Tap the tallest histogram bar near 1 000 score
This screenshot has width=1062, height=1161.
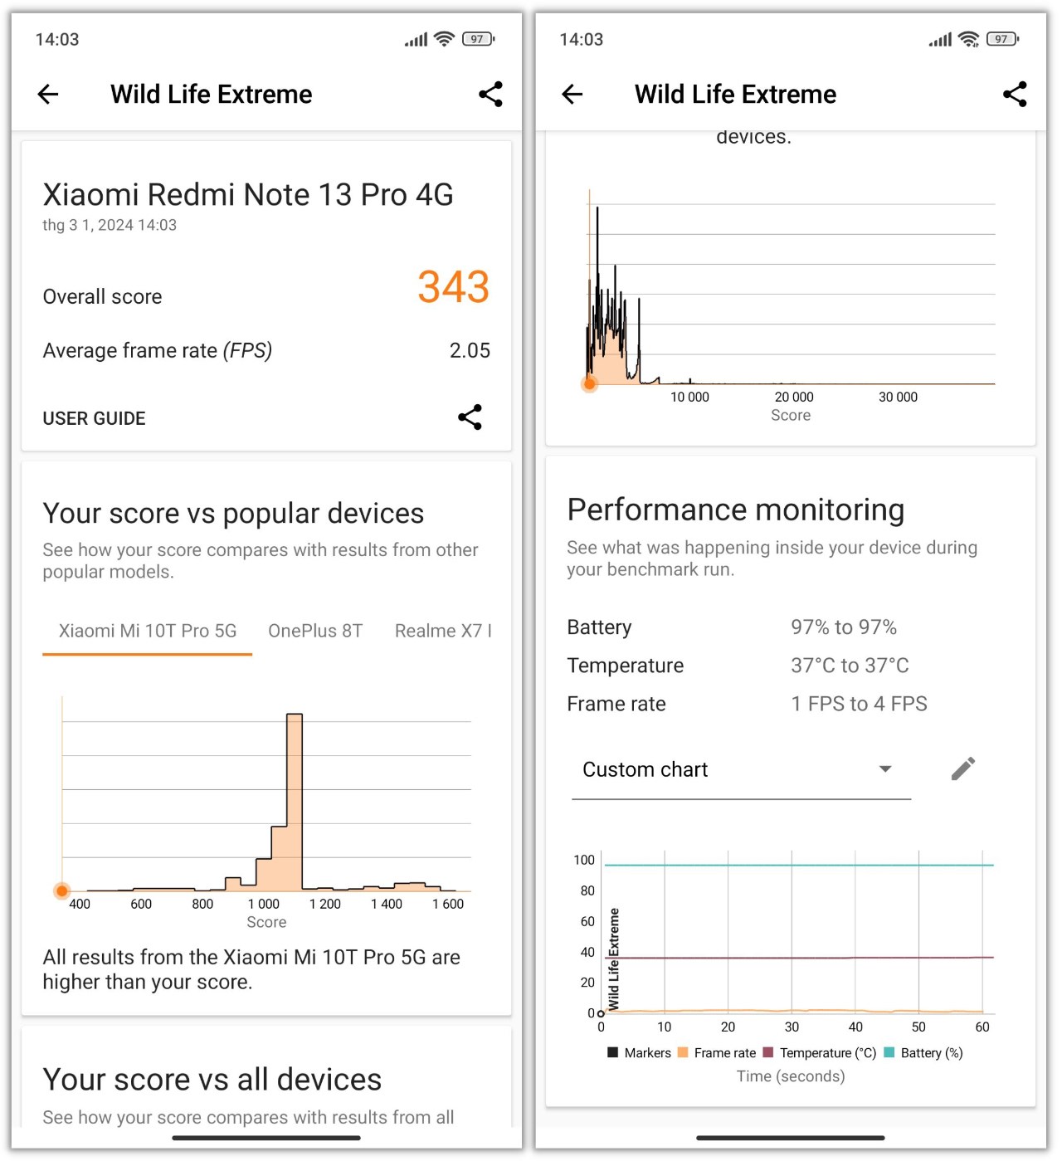point(295,802)
